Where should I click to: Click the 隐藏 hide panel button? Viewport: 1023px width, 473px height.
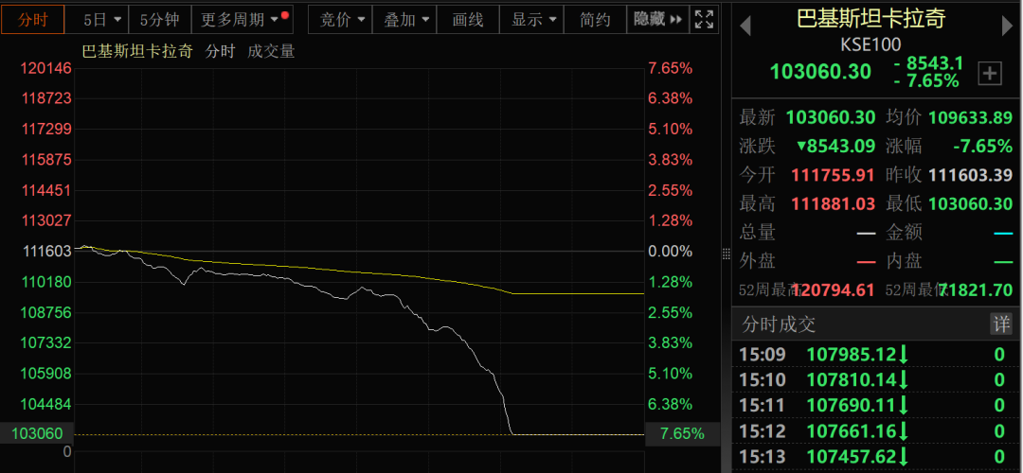657,20
